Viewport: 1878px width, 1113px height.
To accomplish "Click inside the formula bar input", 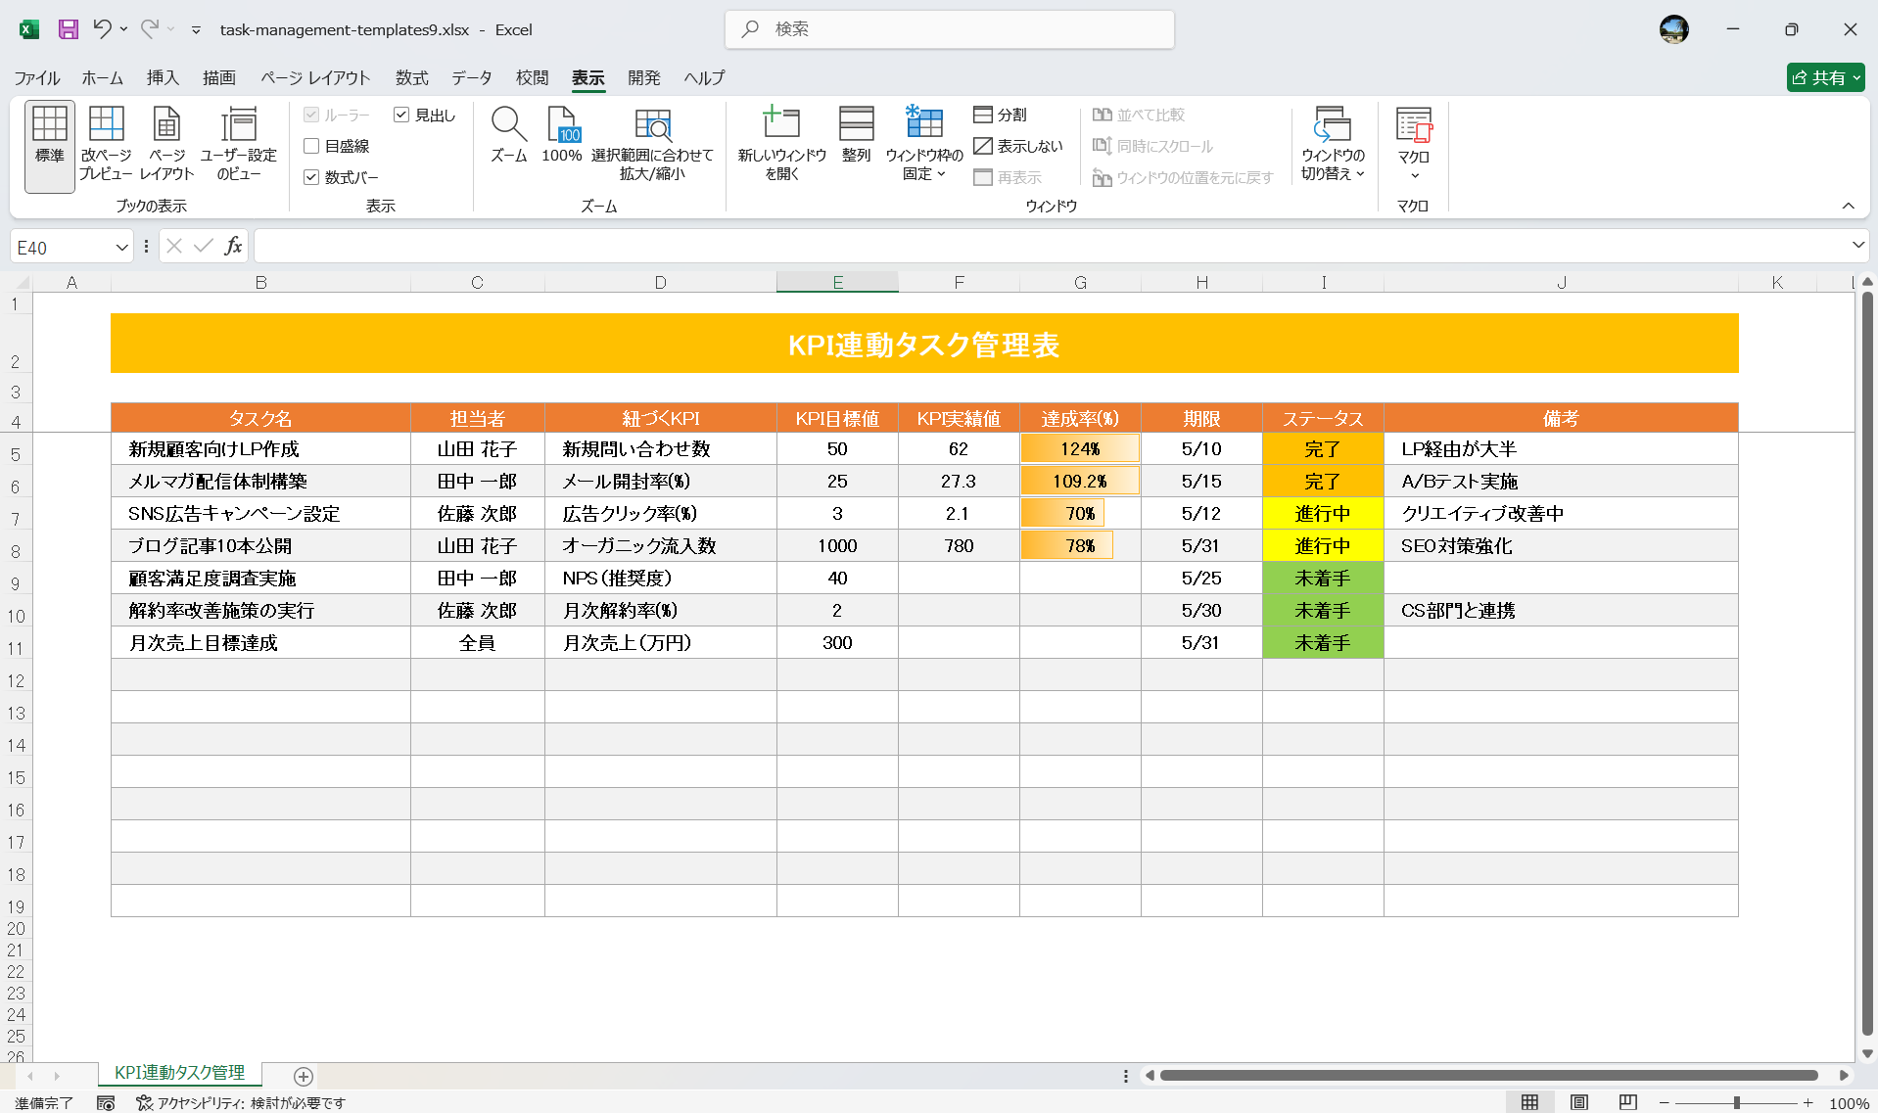I will pyautogui.click(x=1050, y=247).
